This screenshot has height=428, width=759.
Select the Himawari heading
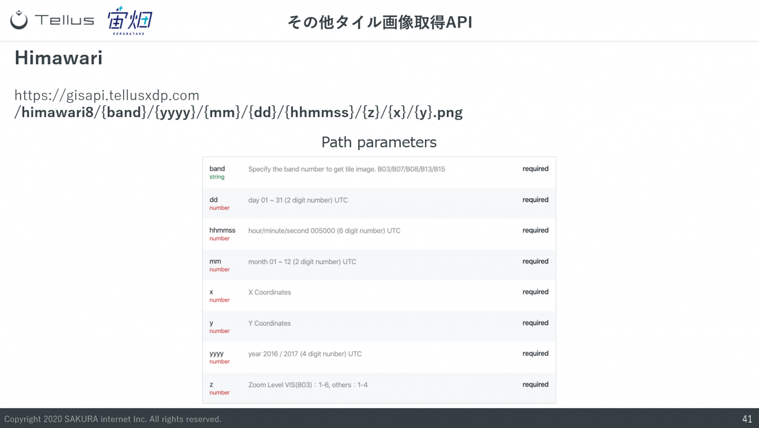[59, 58]
